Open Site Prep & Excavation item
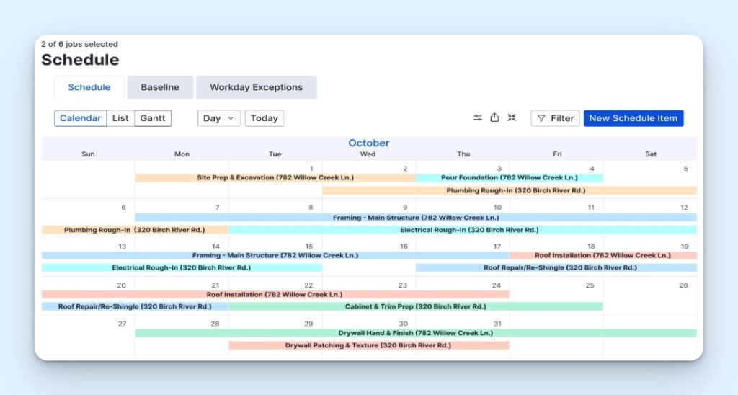This screenshot has width=738, height=395. (x=275, y=178)
